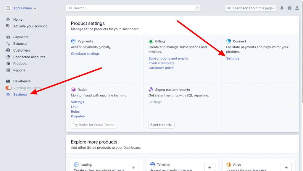This screenshot has height=171, width=303.
Task: Click the Atlas product icon
Action: tap(229, 165)
